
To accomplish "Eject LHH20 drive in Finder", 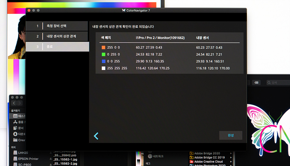I will tap(50, 153).
